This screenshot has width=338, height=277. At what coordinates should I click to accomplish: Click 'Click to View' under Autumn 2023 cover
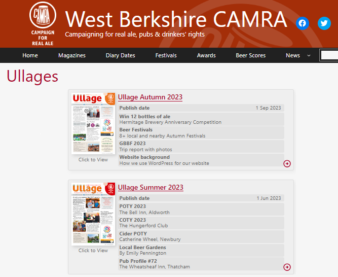point(93,160)
